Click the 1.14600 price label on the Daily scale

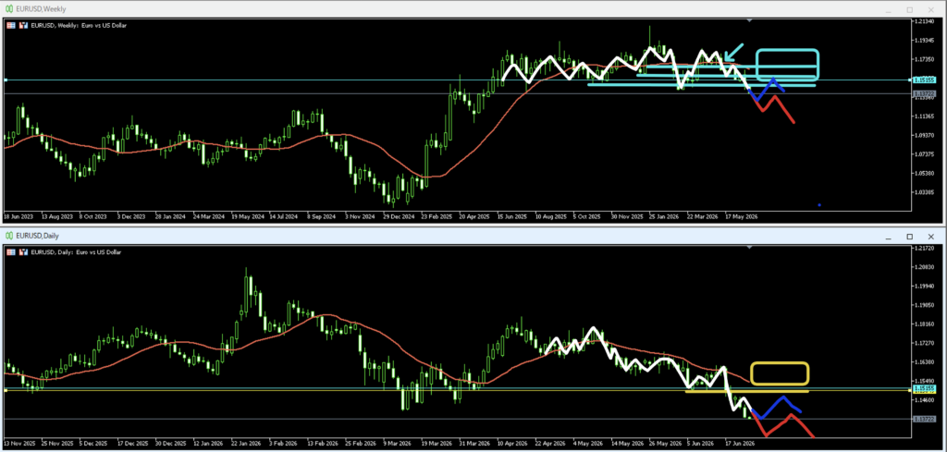[926, 399]
